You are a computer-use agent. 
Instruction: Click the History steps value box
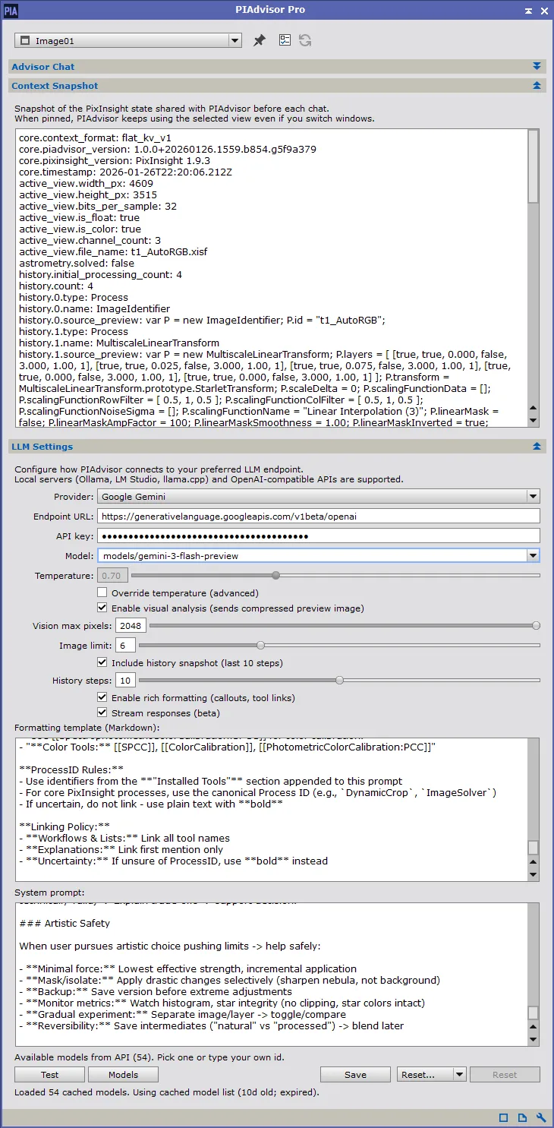point(125,680)
